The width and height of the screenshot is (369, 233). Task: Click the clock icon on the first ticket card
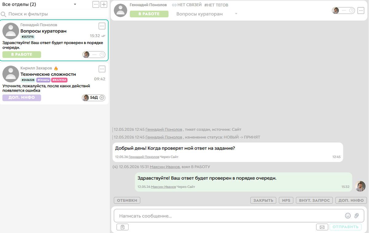click(102, 55)
